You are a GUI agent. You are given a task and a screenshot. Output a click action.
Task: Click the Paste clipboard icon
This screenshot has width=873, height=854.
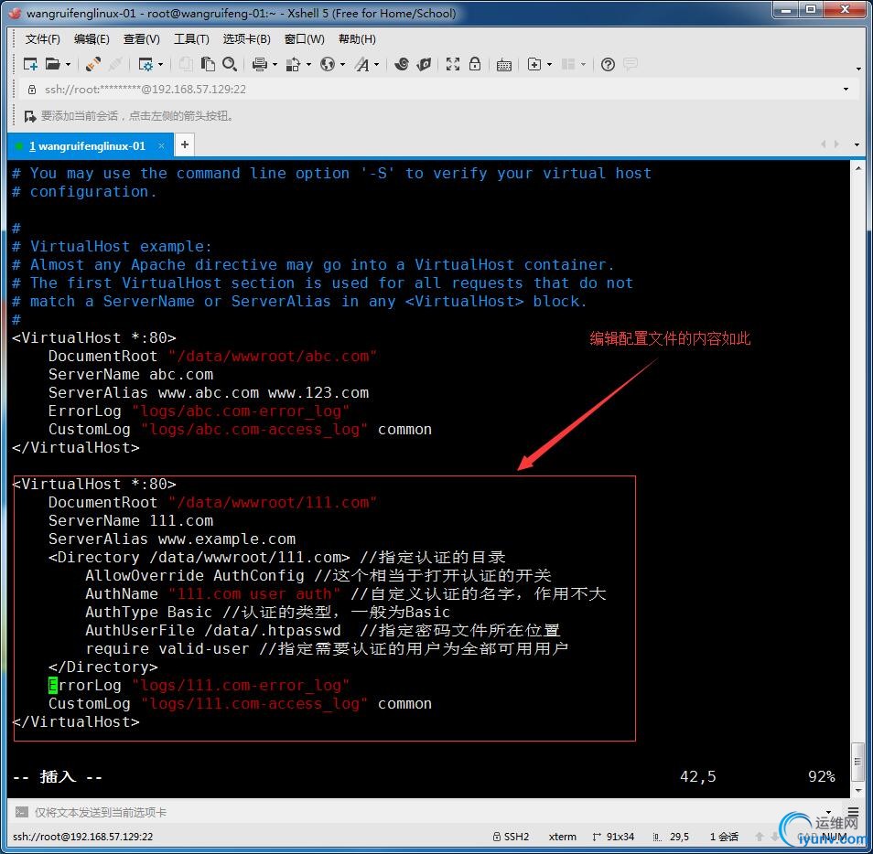click(x=209, y=64)
